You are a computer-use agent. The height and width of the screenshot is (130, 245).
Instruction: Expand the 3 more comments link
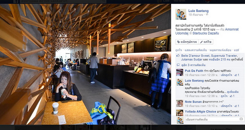(x=194, y=65)
